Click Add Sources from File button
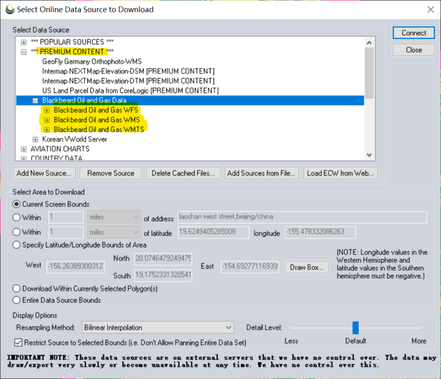 [x=261, y=173]
